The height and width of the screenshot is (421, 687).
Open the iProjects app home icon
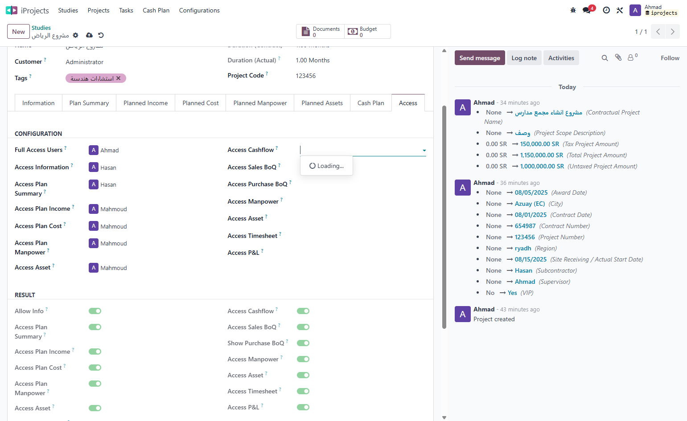tap(12, 10)
